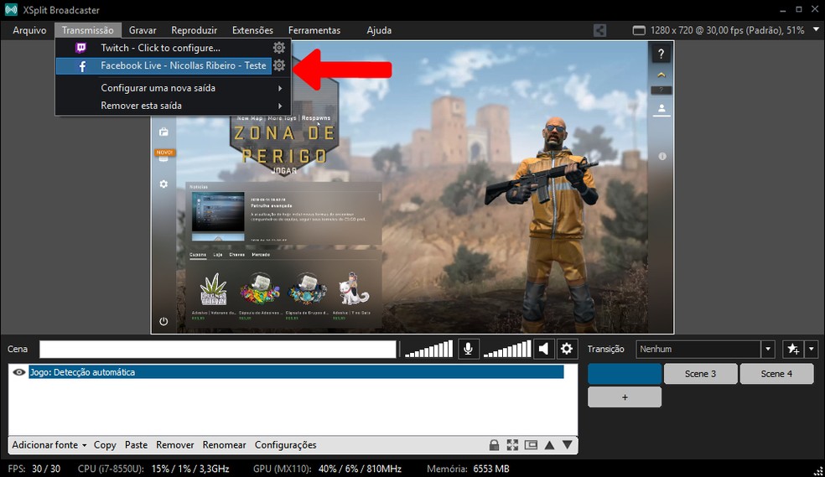This screenshot has height=477, width=825.
Task: Click the gear icon in game sidebar
Action: pyautogui.click(x=163, y=184)
